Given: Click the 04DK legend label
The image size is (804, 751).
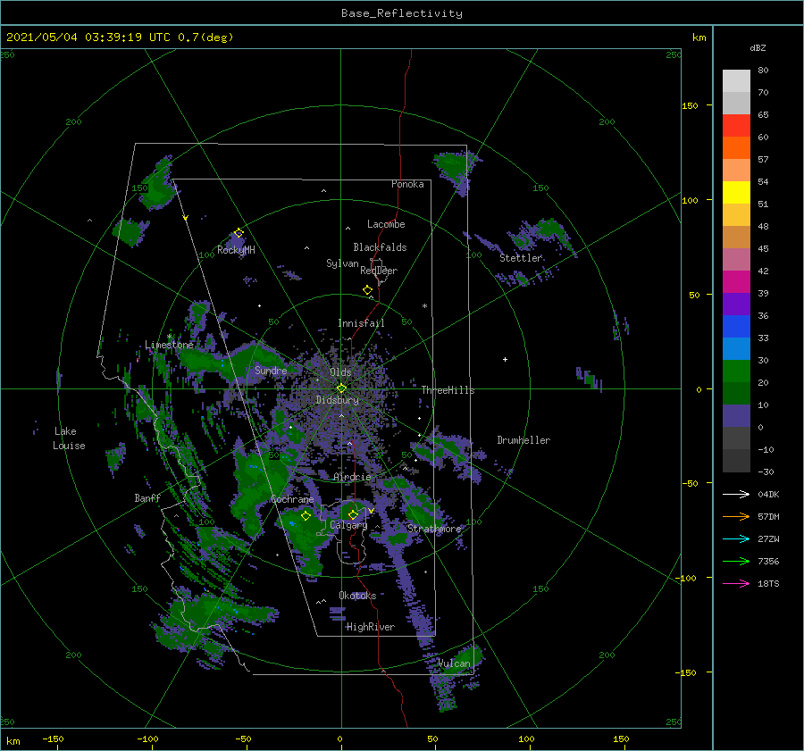Looking at the screenshot, I should click(768, 494).
